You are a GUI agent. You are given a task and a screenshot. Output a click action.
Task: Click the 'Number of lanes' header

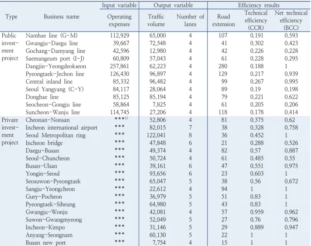point(190,20)
